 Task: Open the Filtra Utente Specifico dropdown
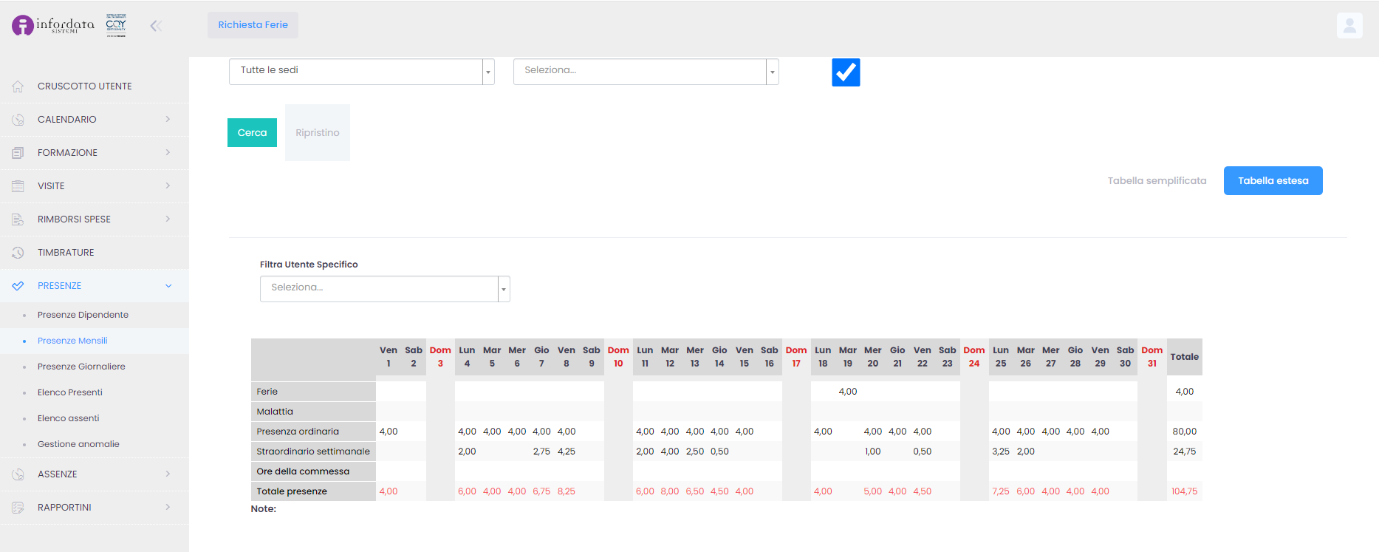click(x=385, y=289)
